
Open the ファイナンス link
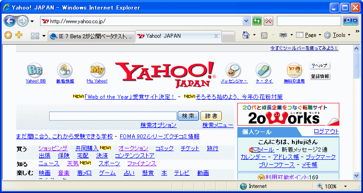pos(142,163)
